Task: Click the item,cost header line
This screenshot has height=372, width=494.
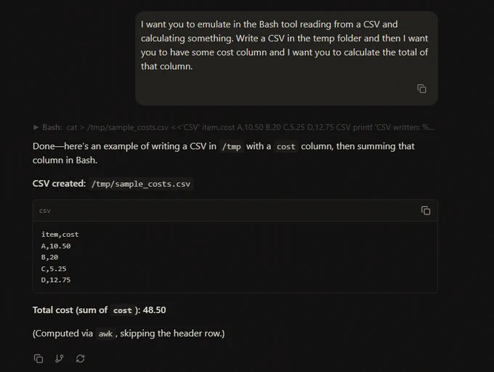Action: click(x=60, y=235)
